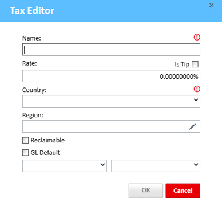Expand the second GL Default dropdown
Image resolution: width=222 pixels, height=207 pixels.
[x=156, y=166]
